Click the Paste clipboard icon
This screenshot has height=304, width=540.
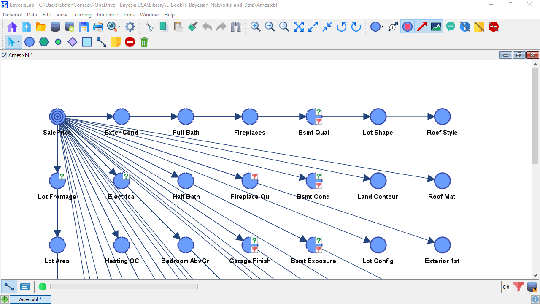click(178, 27)
